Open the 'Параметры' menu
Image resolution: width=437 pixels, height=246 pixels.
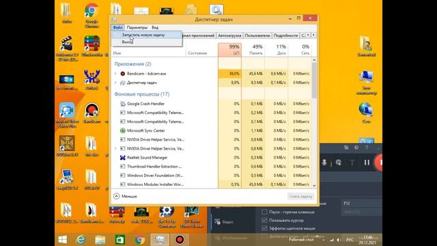point(137,27)
